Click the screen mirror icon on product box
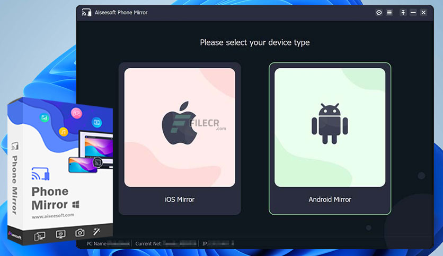Image resolution: width=443 pixels, height=256 pixels. (x=40, y=236)
